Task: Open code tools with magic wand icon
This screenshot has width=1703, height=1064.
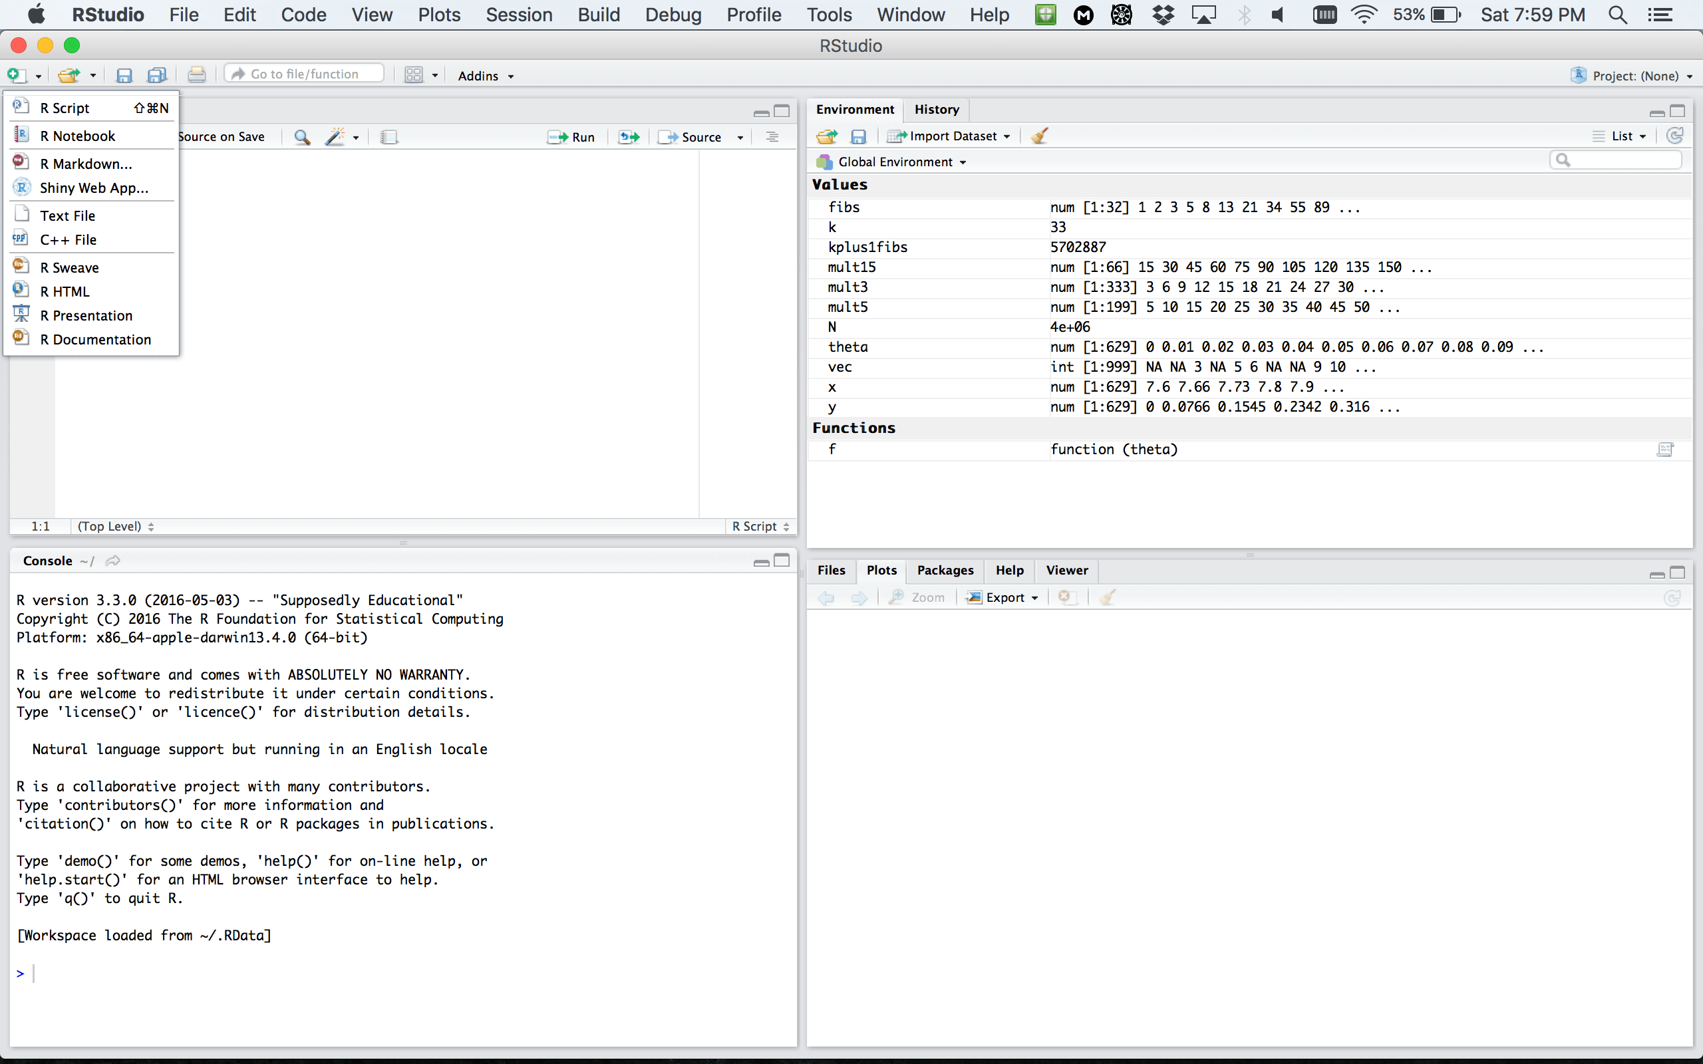Action: [x=337, y=136]
